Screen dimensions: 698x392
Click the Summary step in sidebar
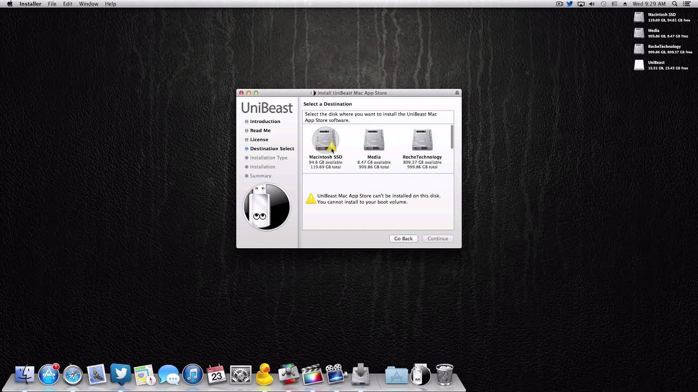[260, 176]
